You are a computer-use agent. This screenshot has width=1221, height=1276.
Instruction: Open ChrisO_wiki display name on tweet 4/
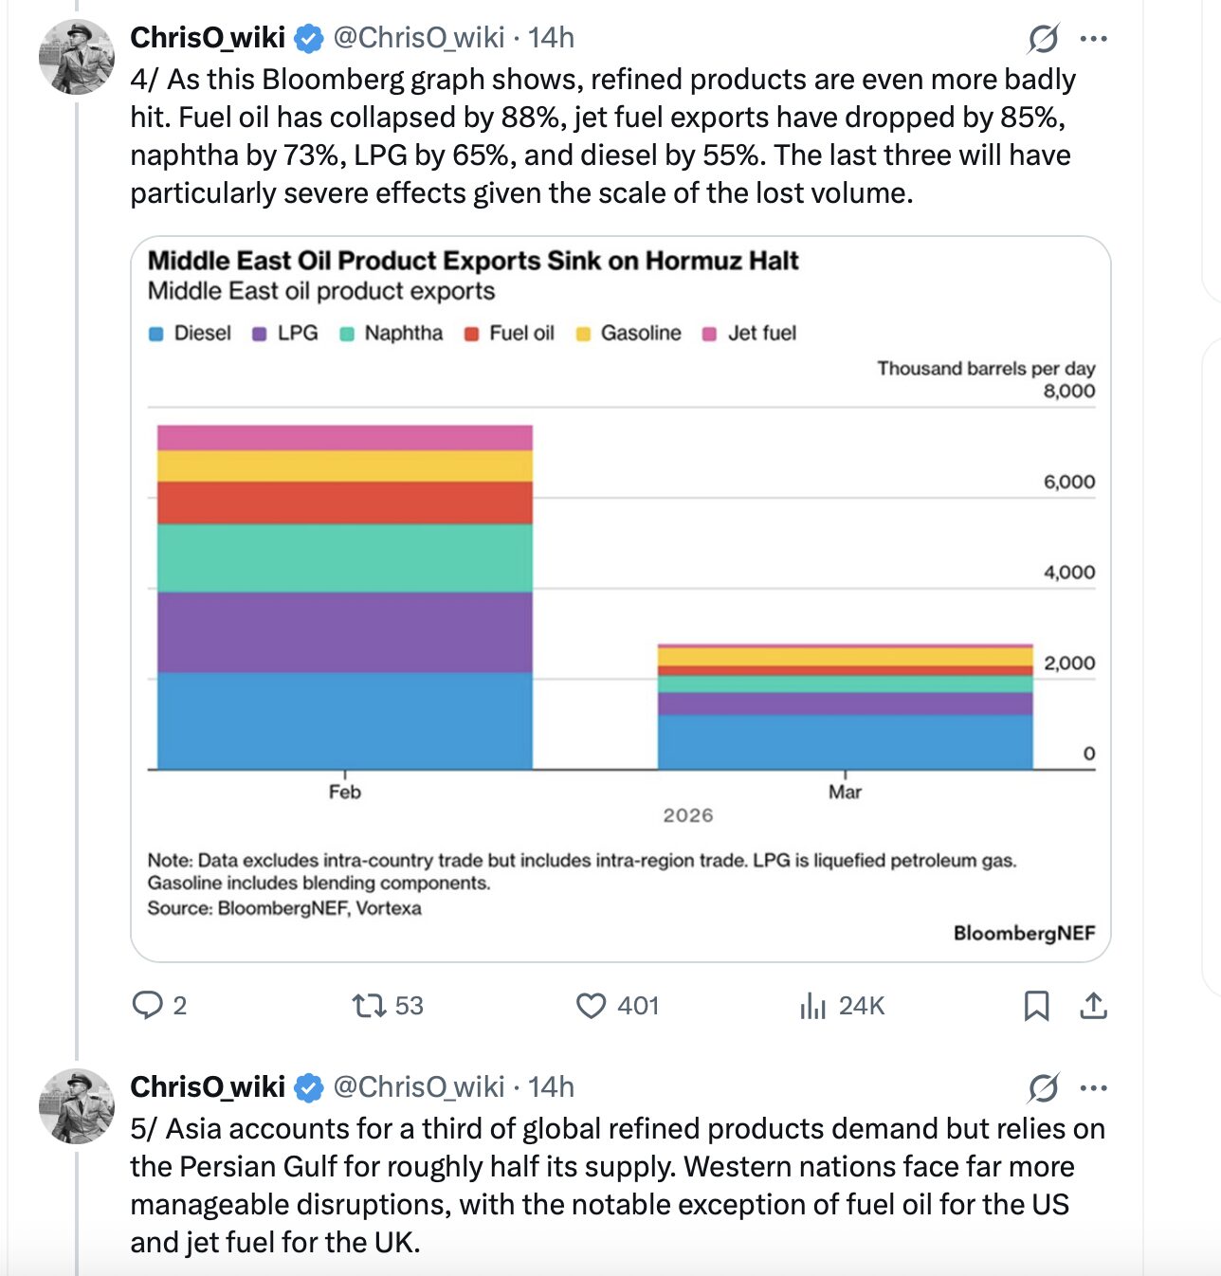[208, 38]
